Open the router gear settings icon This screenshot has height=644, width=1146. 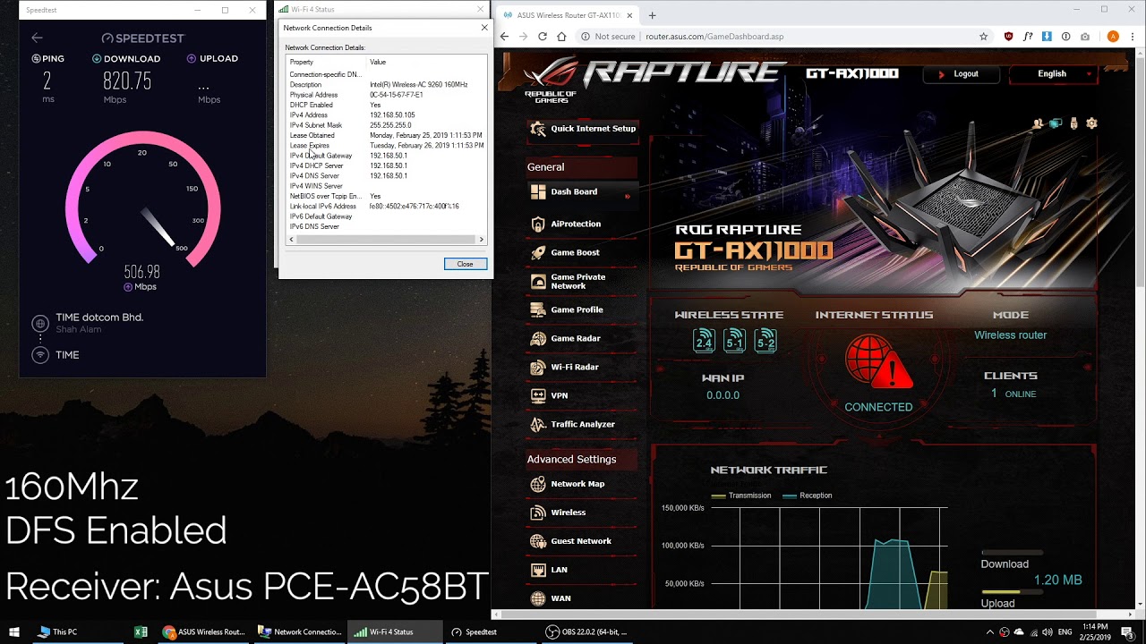click(x=1091, y=123)
